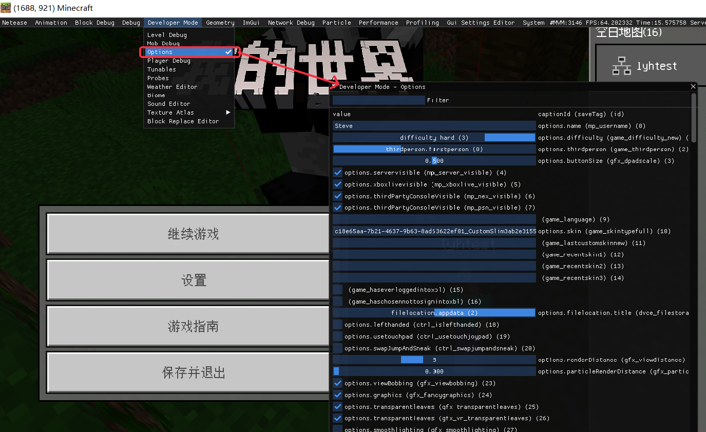Adjust the filelocation.appdata slider

(434, 313)
